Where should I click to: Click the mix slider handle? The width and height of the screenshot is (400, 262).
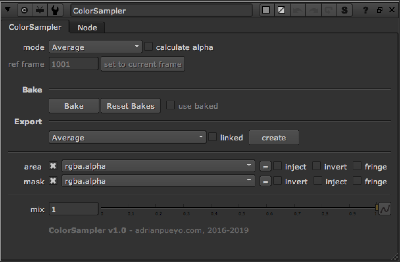pos(376,207)
